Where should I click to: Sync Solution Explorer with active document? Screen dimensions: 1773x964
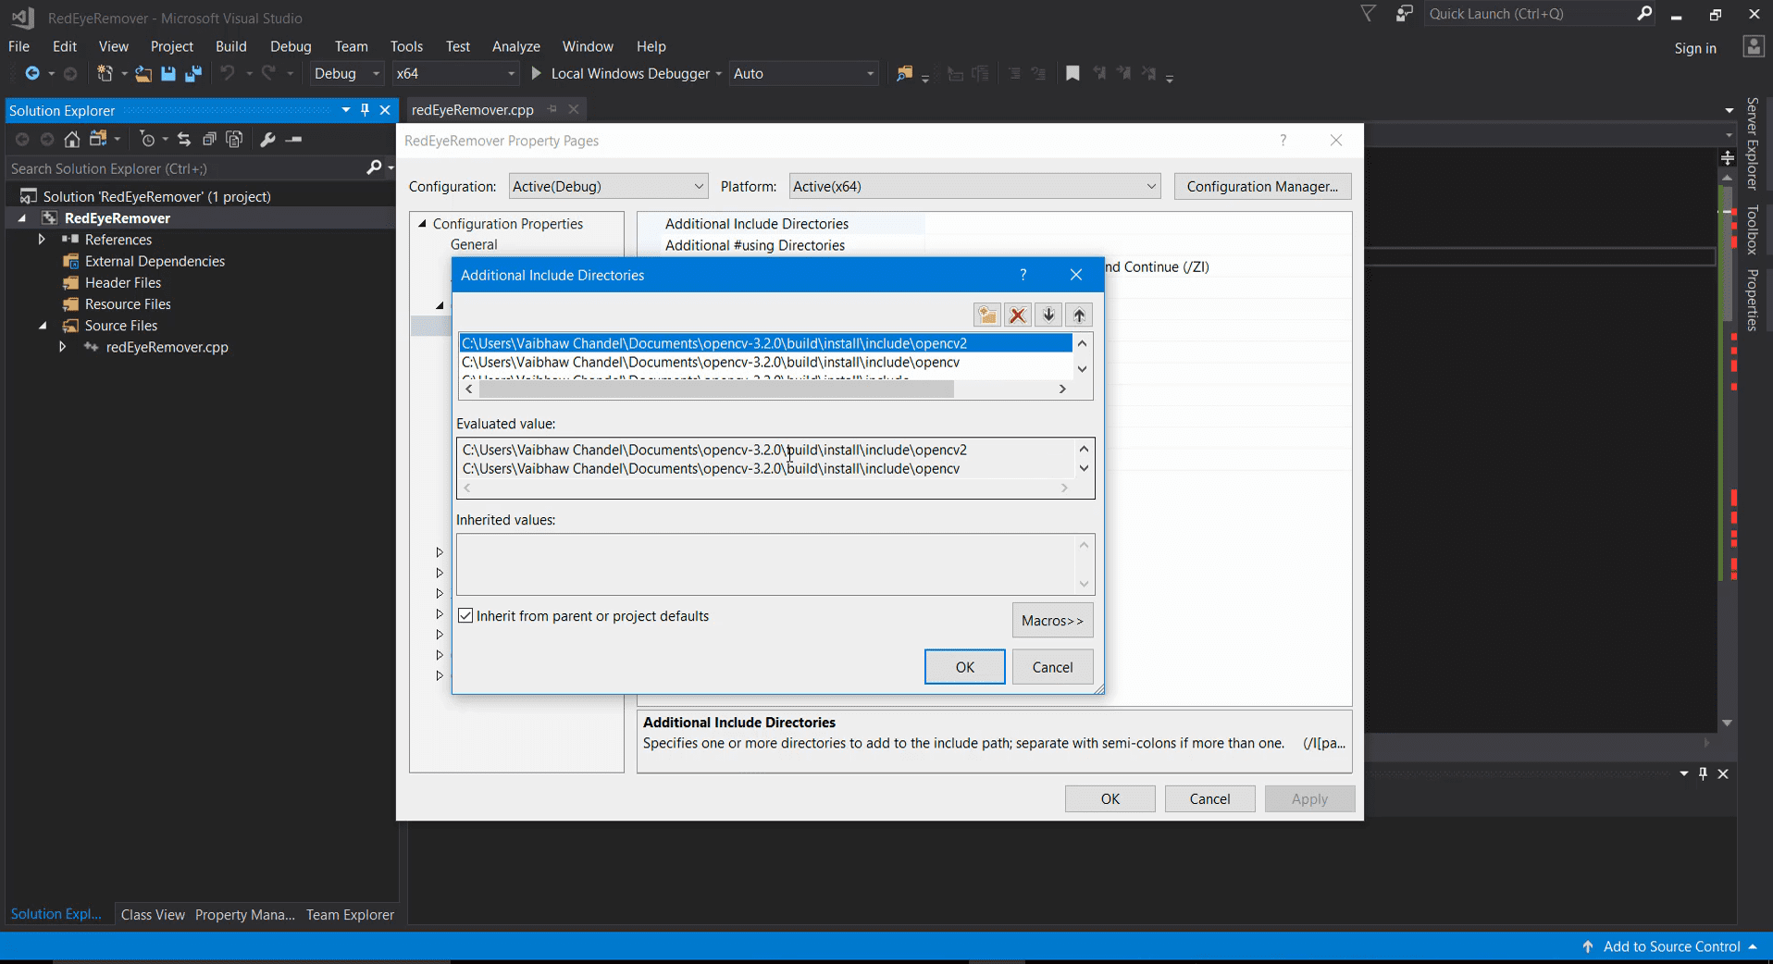[x=184, y=139]
